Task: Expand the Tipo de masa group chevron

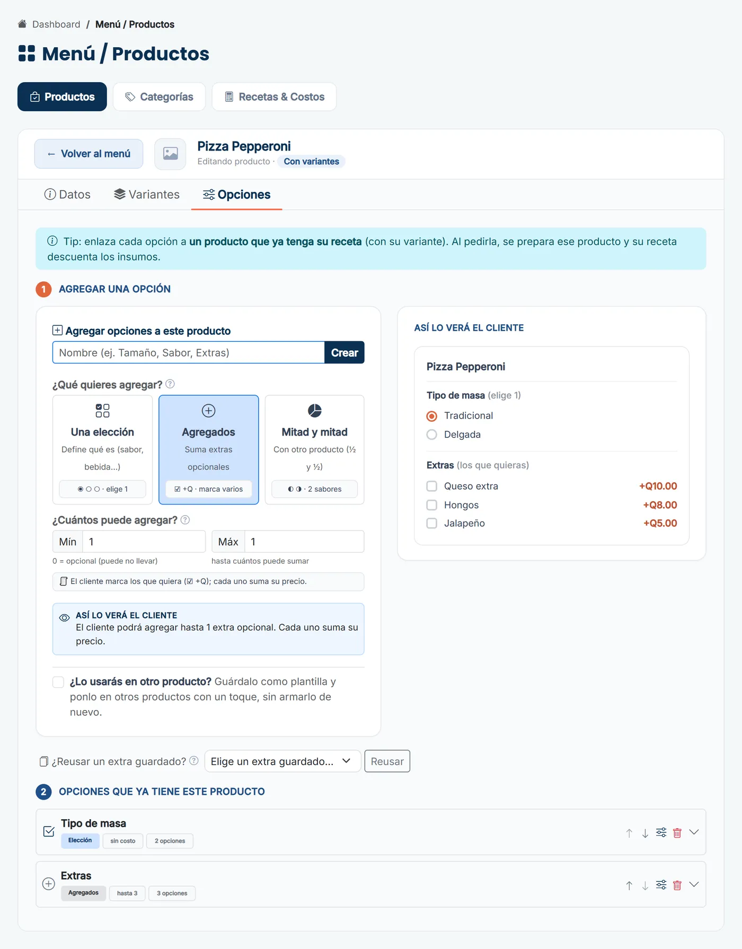Action: point(694,832)
